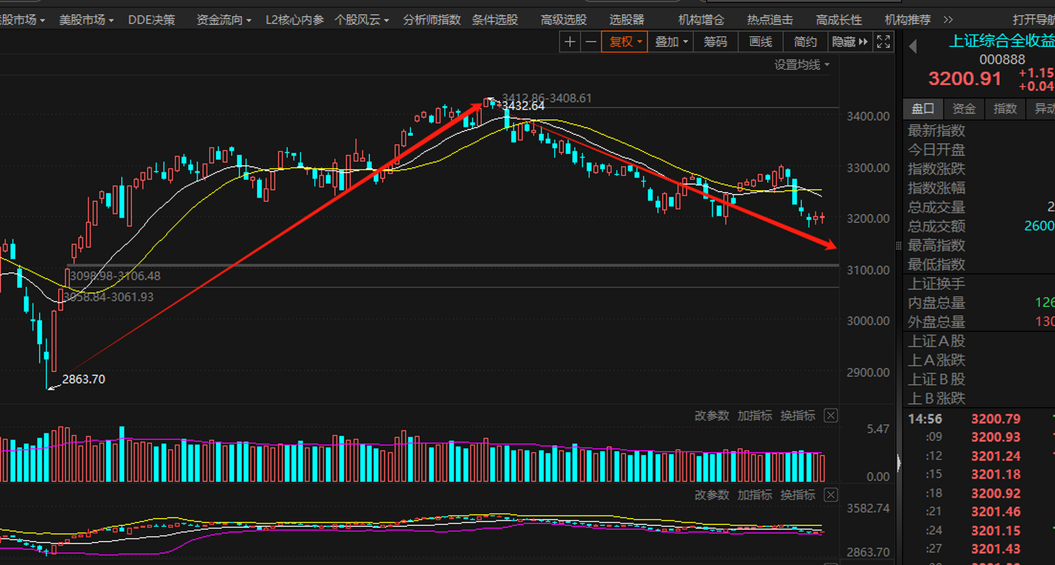Click the 外盘总量 row
Screen dimensions: 1055x565
tap(979, 322)
